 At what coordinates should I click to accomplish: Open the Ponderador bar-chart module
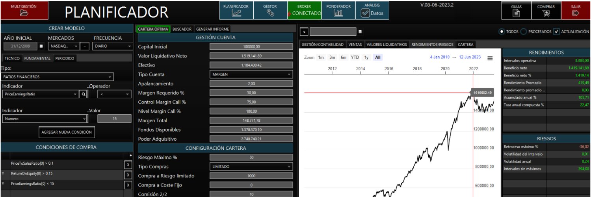click(x=338, y=10)
